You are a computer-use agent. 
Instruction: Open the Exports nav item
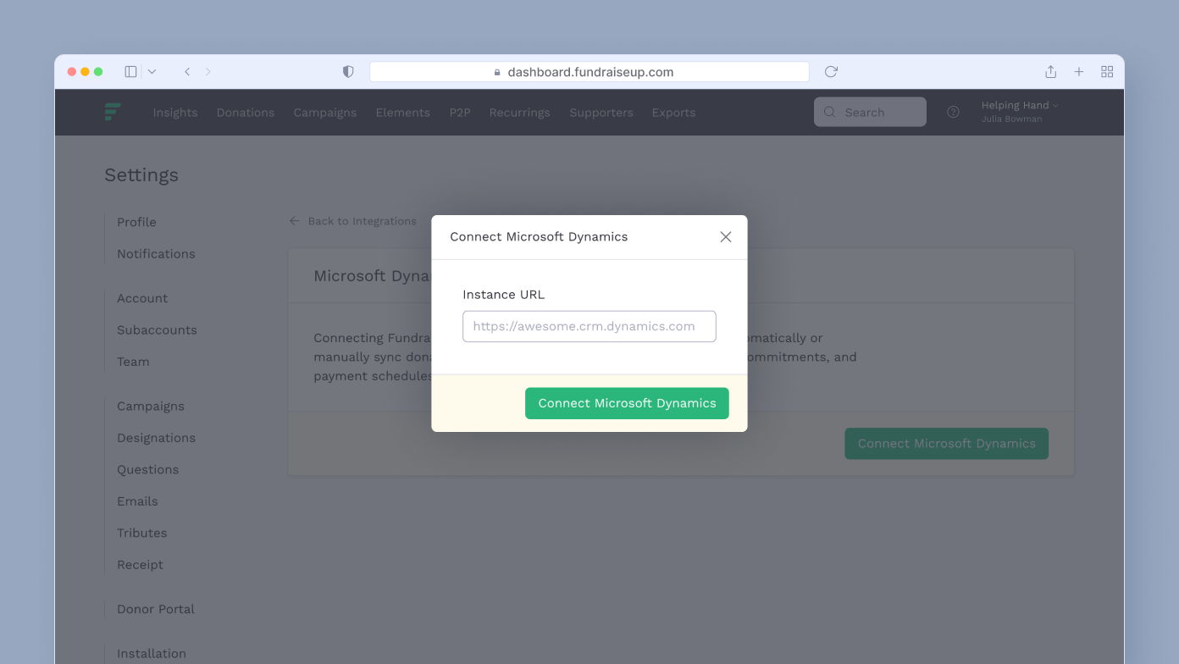pyautogui.click(x=673, y=113)
